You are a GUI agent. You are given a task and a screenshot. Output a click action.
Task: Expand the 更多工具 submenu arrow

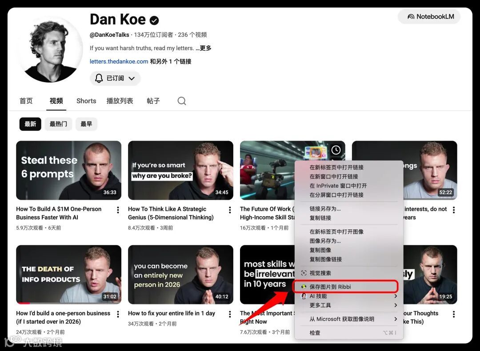[396, 305]
